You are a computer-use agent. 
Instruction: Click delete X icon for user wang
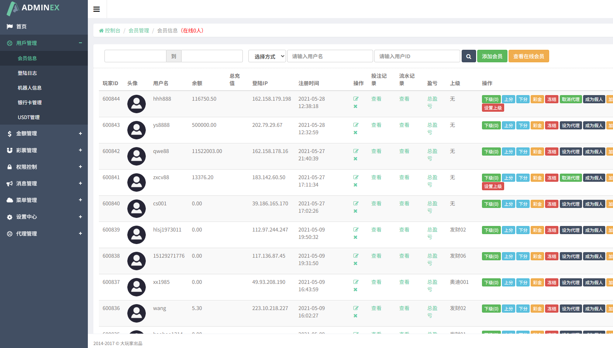click(355, 316)
